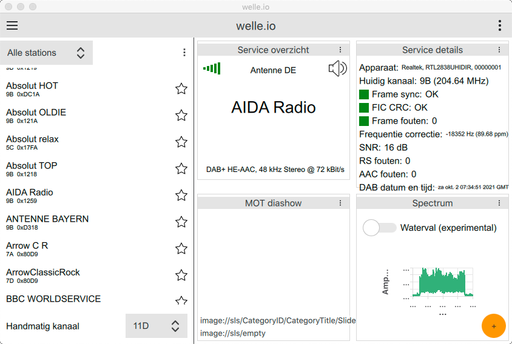Click the green spectrum graph
Screen dimensions: 512x344
click(x=442, y=282)
